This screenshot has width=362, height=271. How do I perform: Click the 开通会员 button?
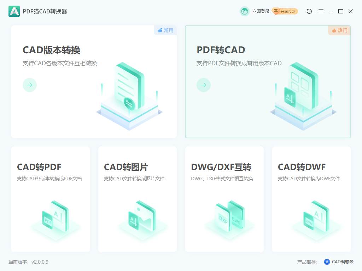(287, 11)
